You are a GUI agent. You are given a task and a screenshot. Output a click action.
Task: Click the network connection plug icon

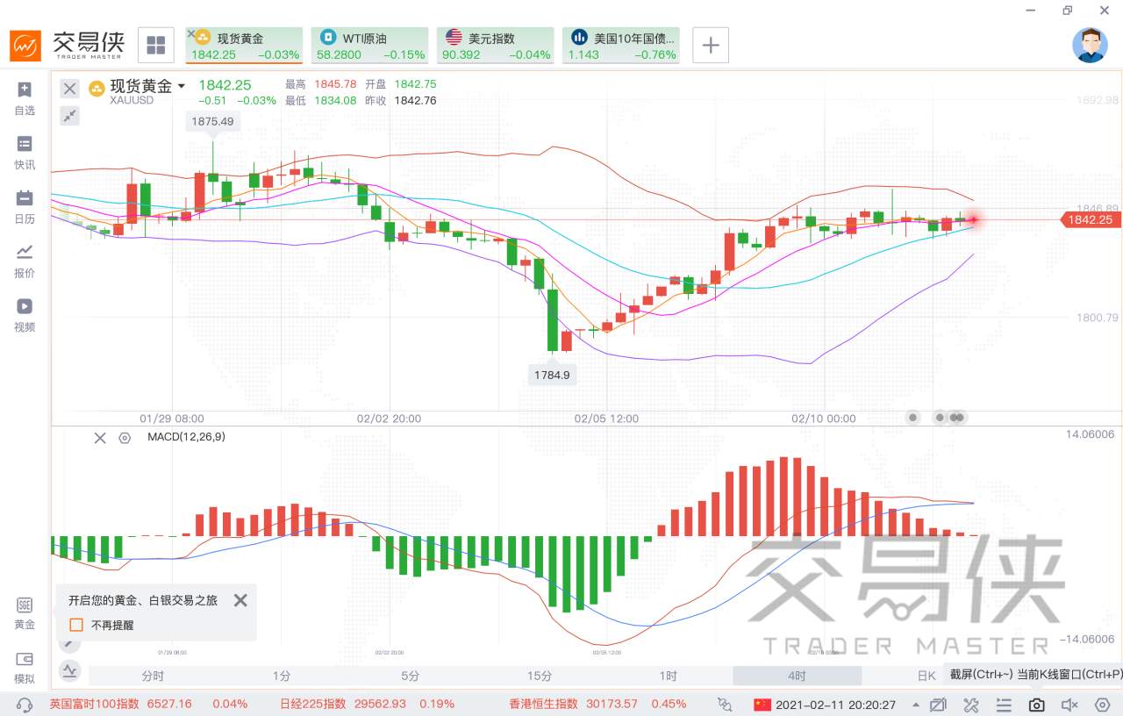tap(725, 704)
